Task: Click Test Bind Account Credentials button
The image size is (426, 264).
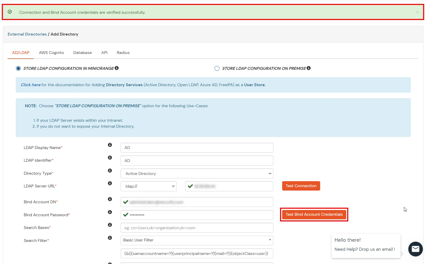Action: [314, 214]
